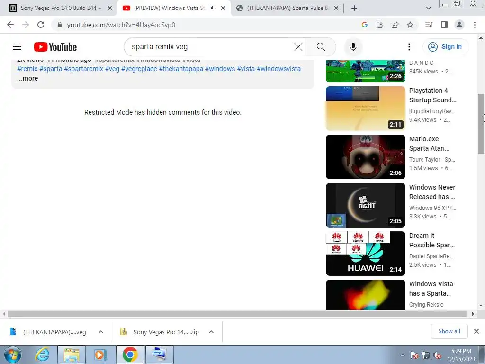Share this page from the address bar
Image resolution: width=485 pixels, height=364 pixels.
(395, 25)
